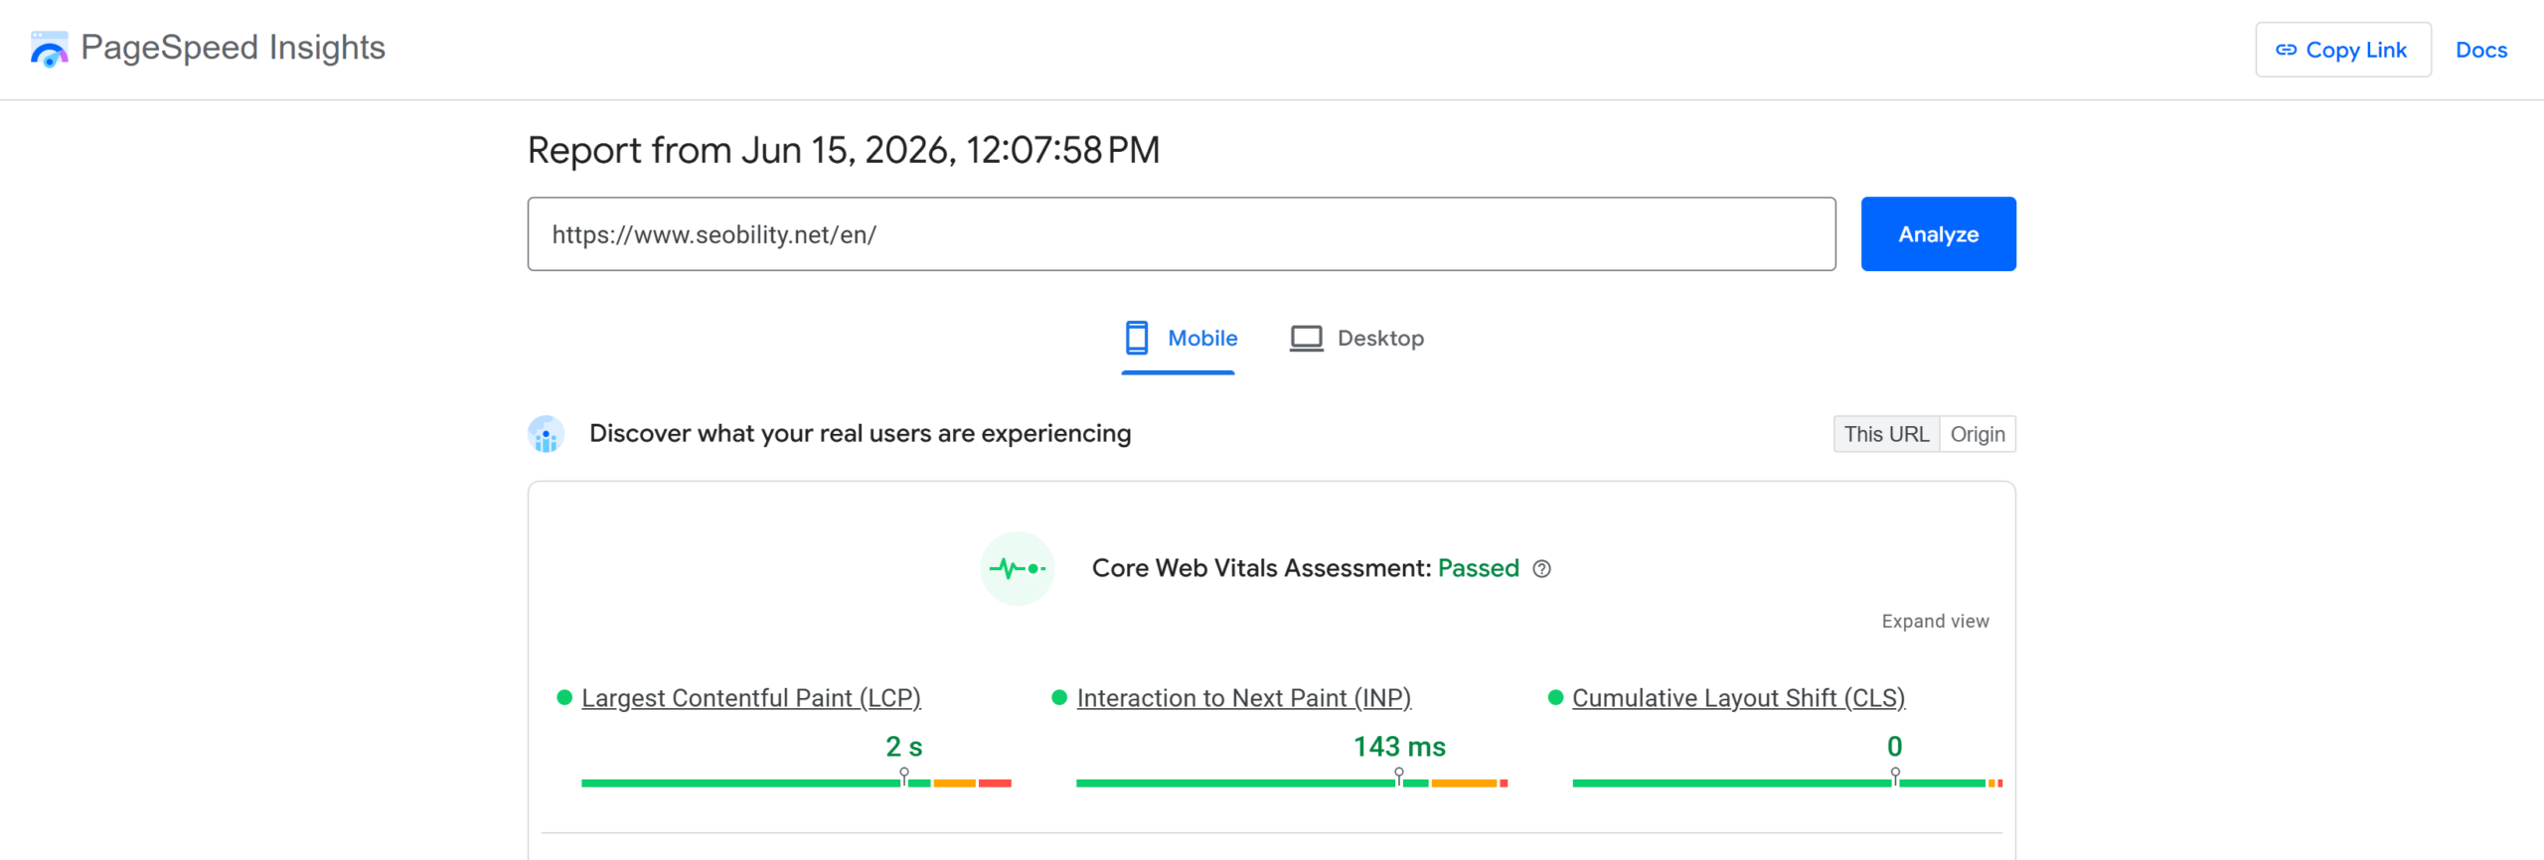Click the real users data icon

546,434
